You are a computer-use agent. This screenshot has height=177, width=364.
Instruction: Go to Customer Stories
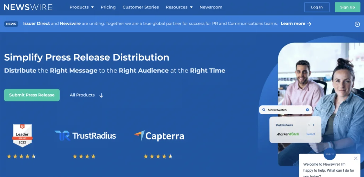[141, 7]
